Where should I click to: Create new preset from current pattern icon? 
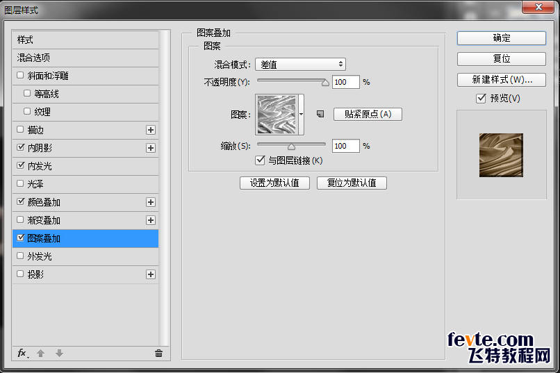(320, 114)
